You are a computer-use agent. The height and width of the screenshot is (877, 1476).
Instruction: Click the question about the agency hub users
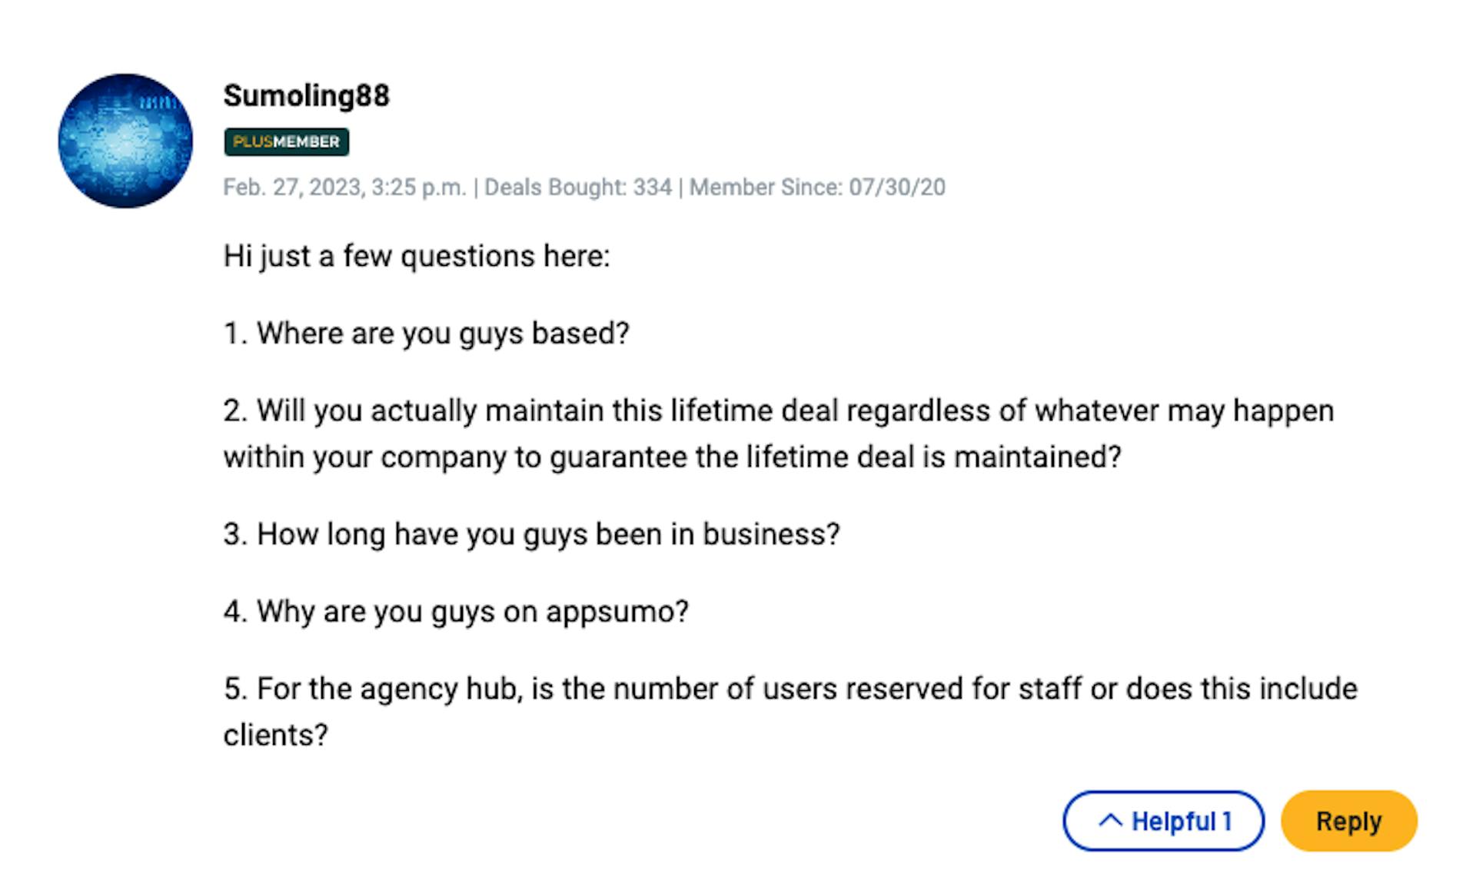point(790,712)
